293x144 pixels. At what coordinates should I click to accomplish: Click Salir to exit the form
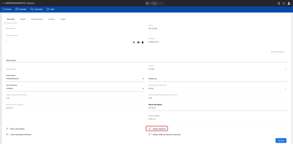[50, 9]
